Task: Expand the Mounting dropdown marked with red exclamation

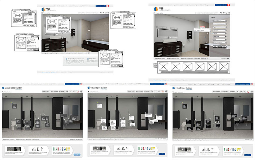Action: 219,33
